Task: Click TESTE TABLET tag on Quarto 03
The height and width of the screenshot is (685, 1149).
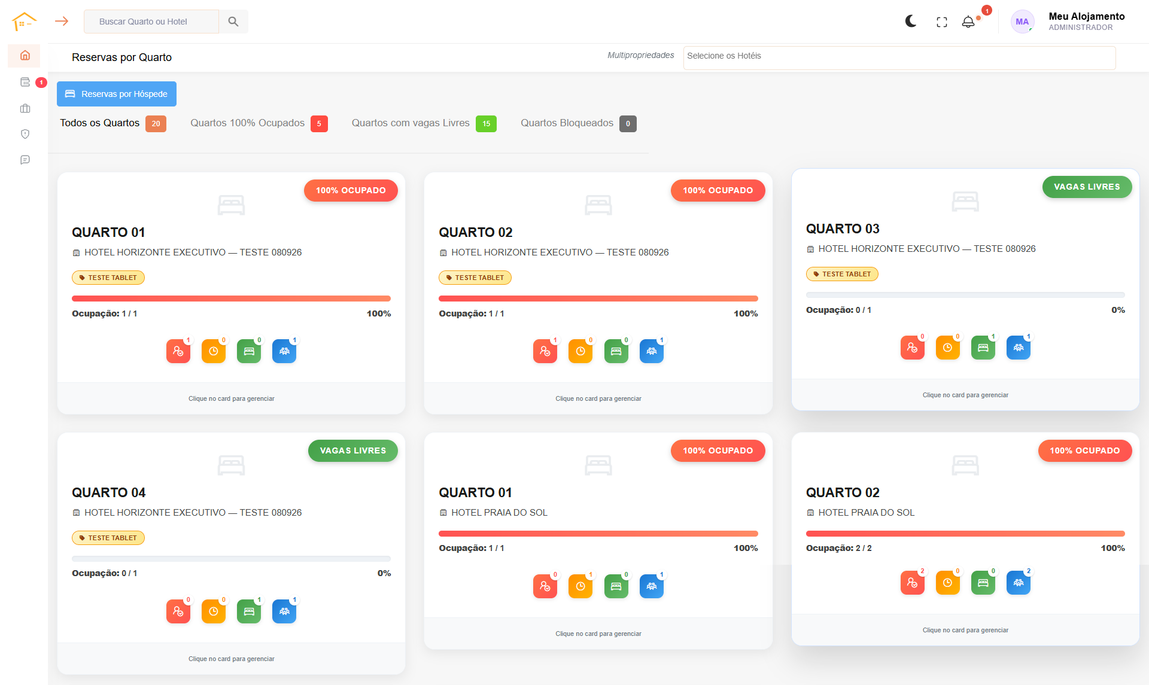Action: [x=842, y=274]
